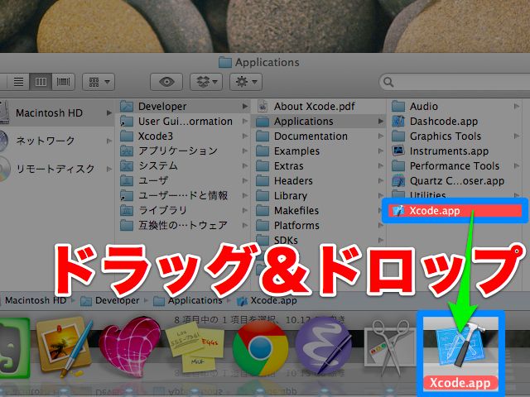Click Macintosh HD in path bar
This screenshot has height=397, width=530.
pos(35,300)
